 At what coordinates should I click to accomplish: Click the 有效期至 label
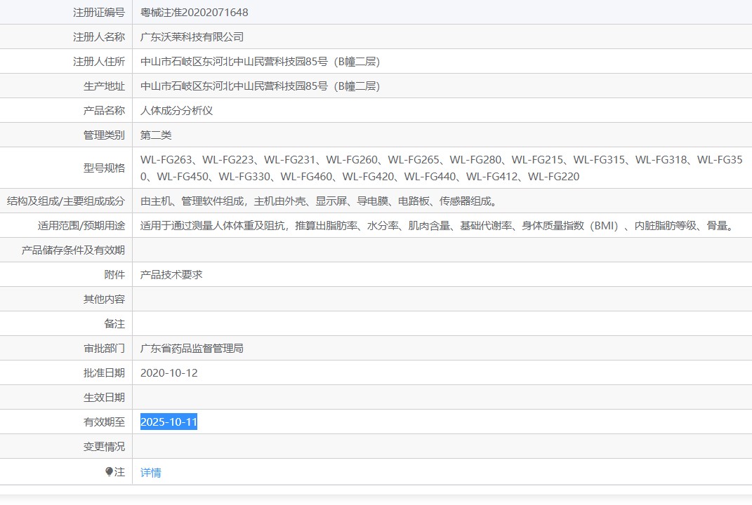click(x=104, y=422)
